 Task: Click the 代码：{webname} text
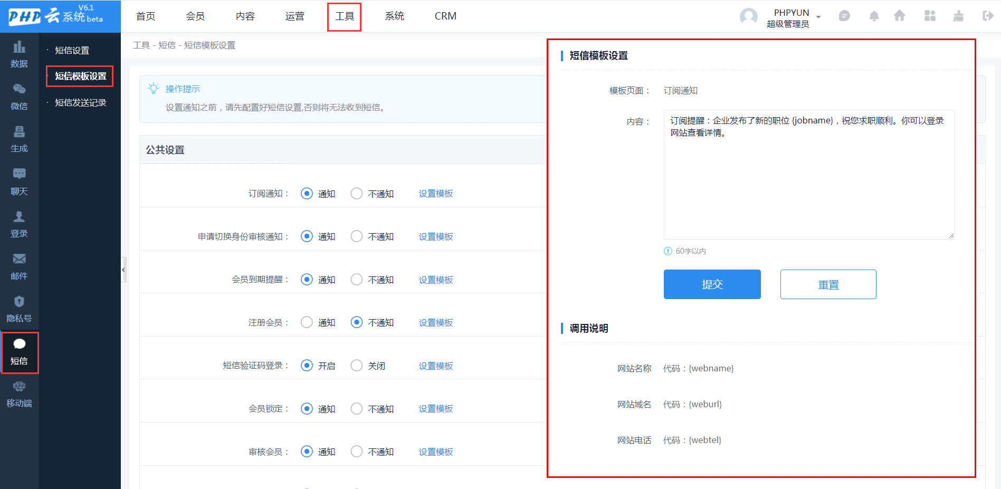coord(699,368)
